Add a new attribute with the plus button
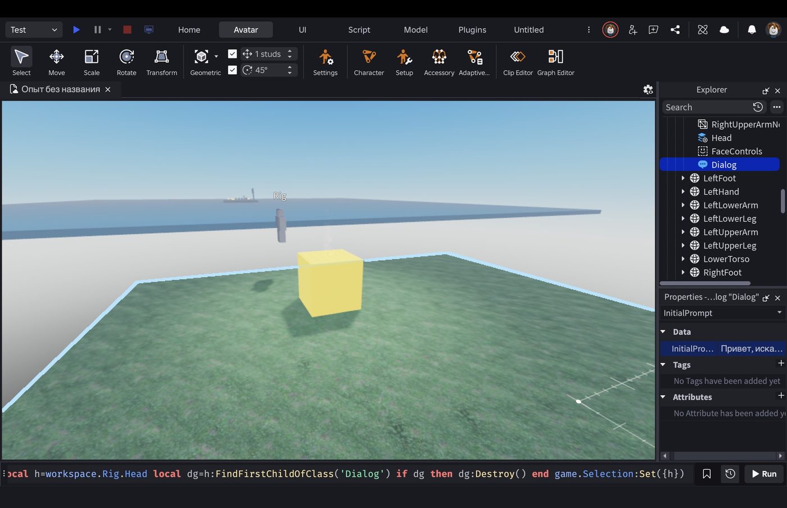 coord(781,396)
